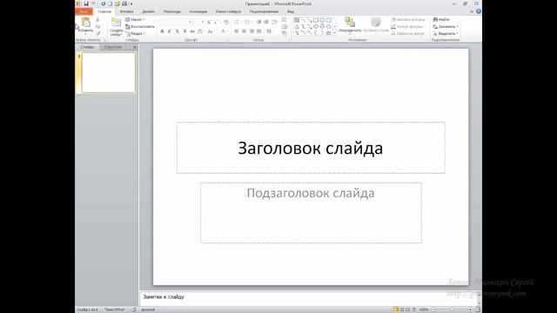Image resolution: width=557 pixels, height=313 pixels.
Task: Click the Paste (Вставить) clipboard icon
Action: tap(86, 23)
